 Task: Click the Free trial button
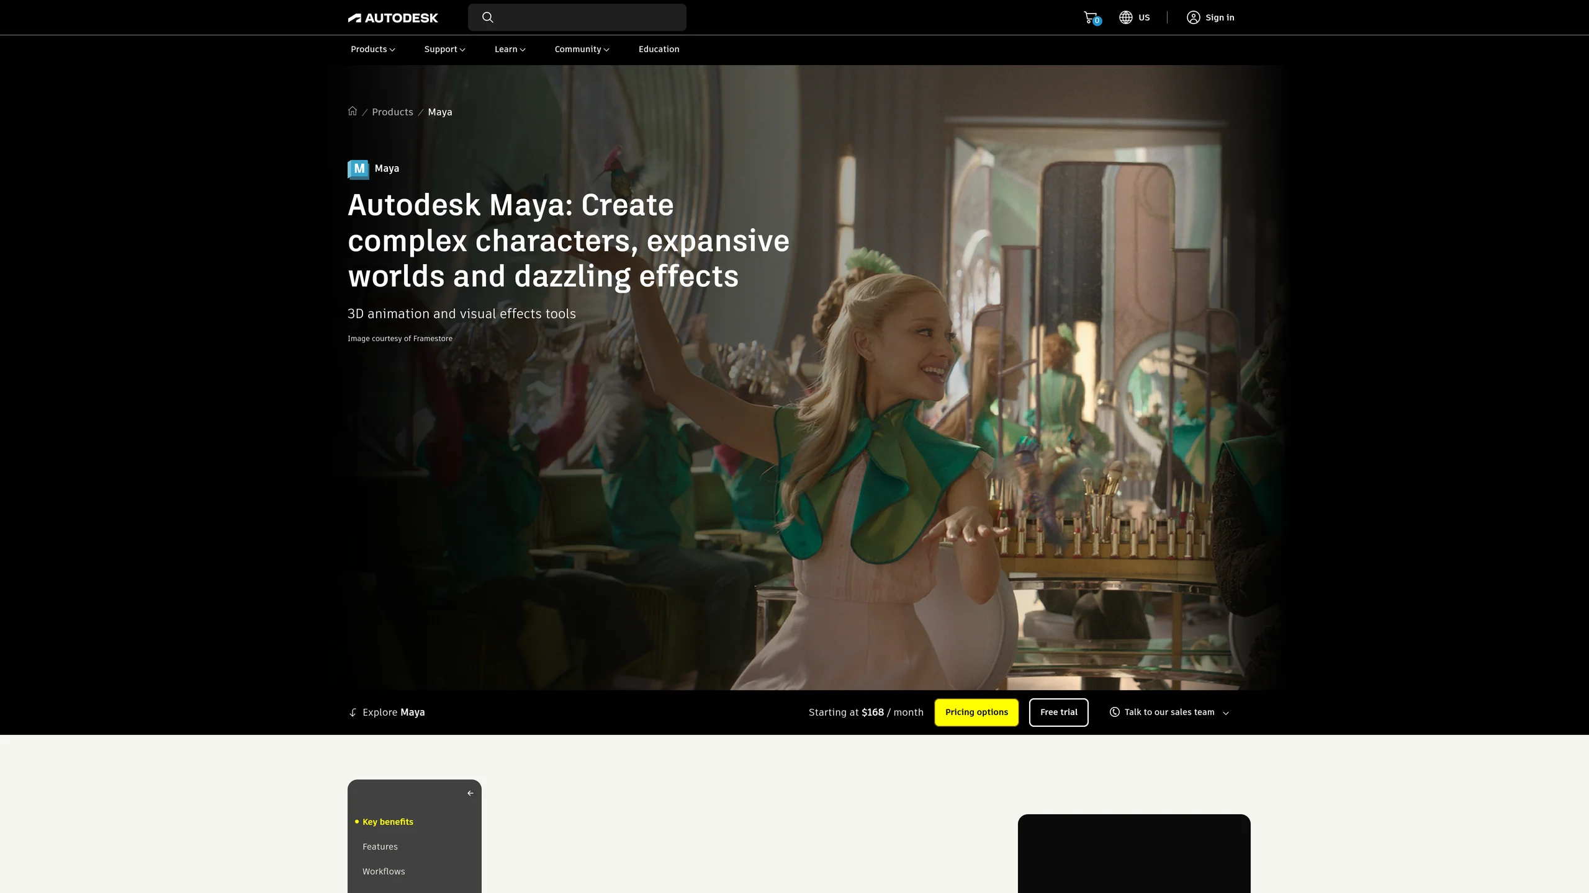[1058, 712]
